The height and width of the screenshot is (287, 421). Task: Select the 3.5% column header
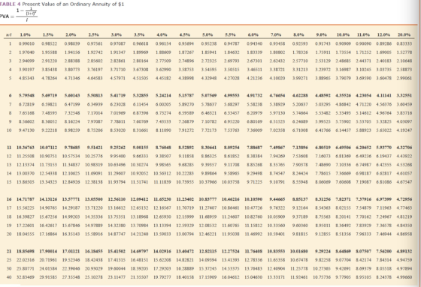tap(139, 34)
